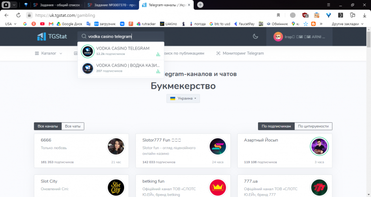
Task: Open the globe translate icon in the toolbar
Action: pyautogui.click(x=293, y=15)
